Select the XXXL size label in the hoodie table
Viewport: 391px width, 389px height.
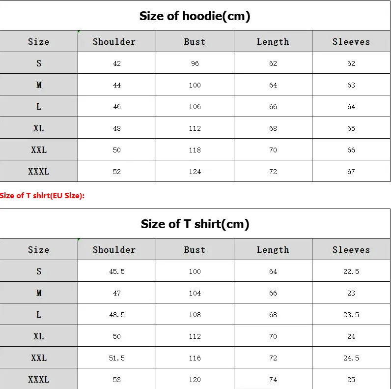click(39, 172)
